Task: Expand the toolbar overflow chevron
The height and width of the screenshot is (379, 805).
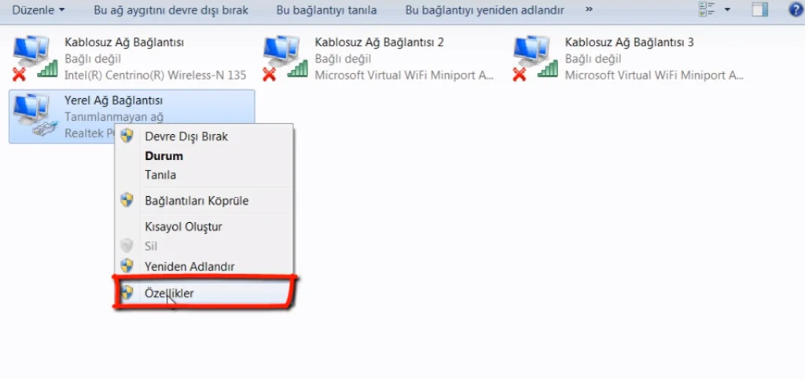Action: pyautogui.click(x=589, y=9)
